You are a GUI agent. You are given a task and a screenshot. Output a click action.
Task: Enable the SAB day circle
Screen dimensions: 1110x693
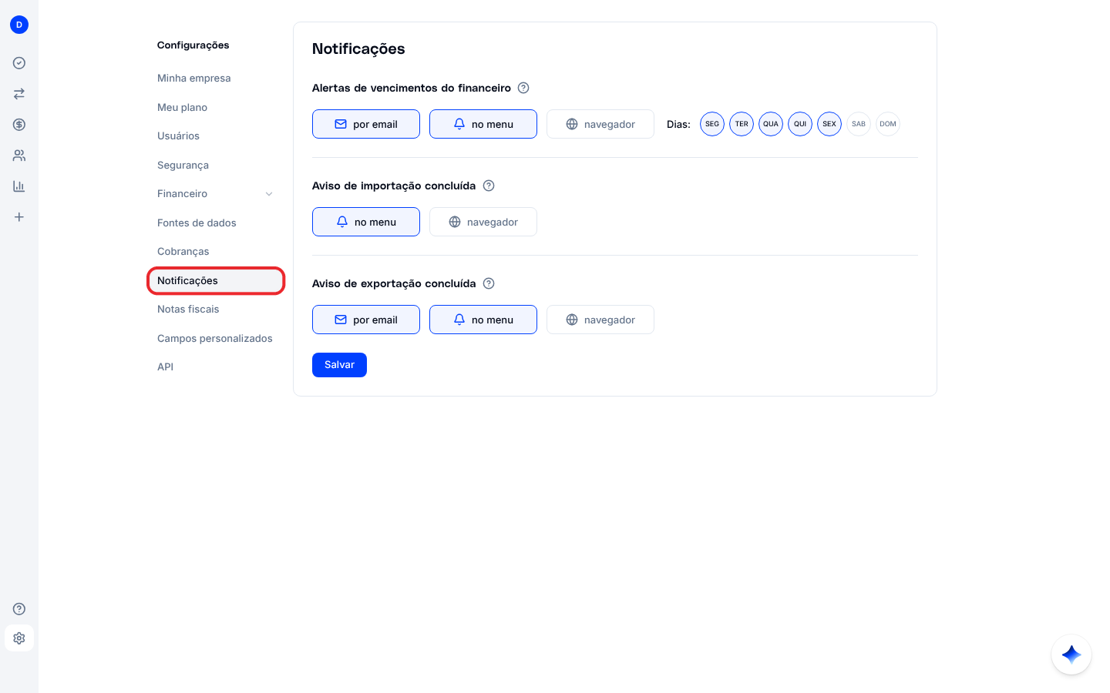859,124
